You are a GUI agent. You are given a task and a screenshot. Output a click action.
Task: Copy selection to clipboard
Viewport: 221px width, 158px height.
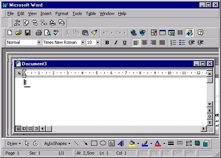76,33
